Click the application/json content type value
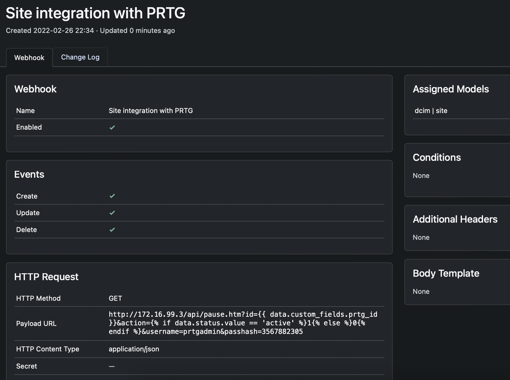Viewport: 510px width, 380px height. pos(134,349)
